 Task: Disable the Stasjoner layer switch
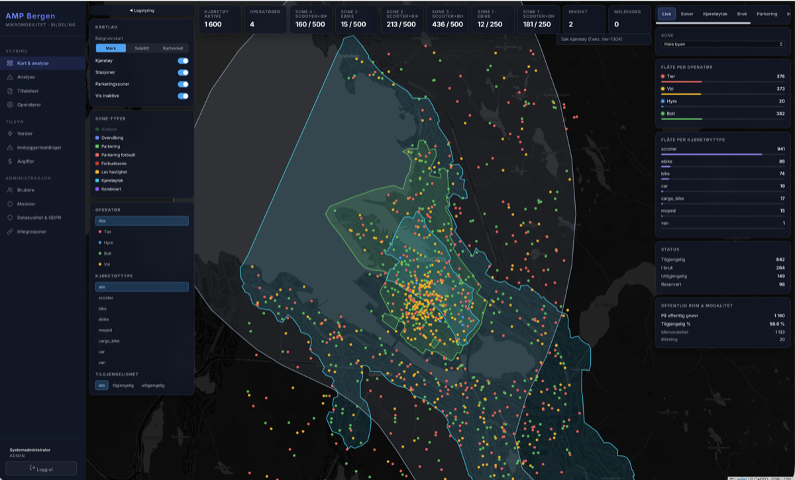click(x=183, y=72)
